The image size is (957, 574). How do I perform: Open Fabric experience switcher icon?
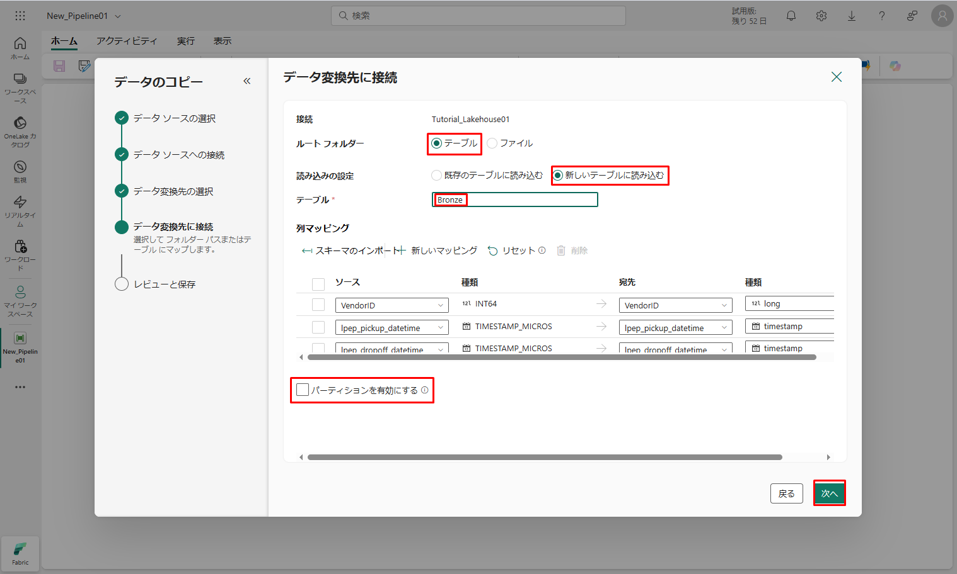point(20,553)
